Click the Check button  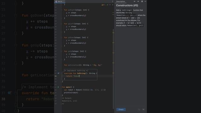(x=121, y=110)
